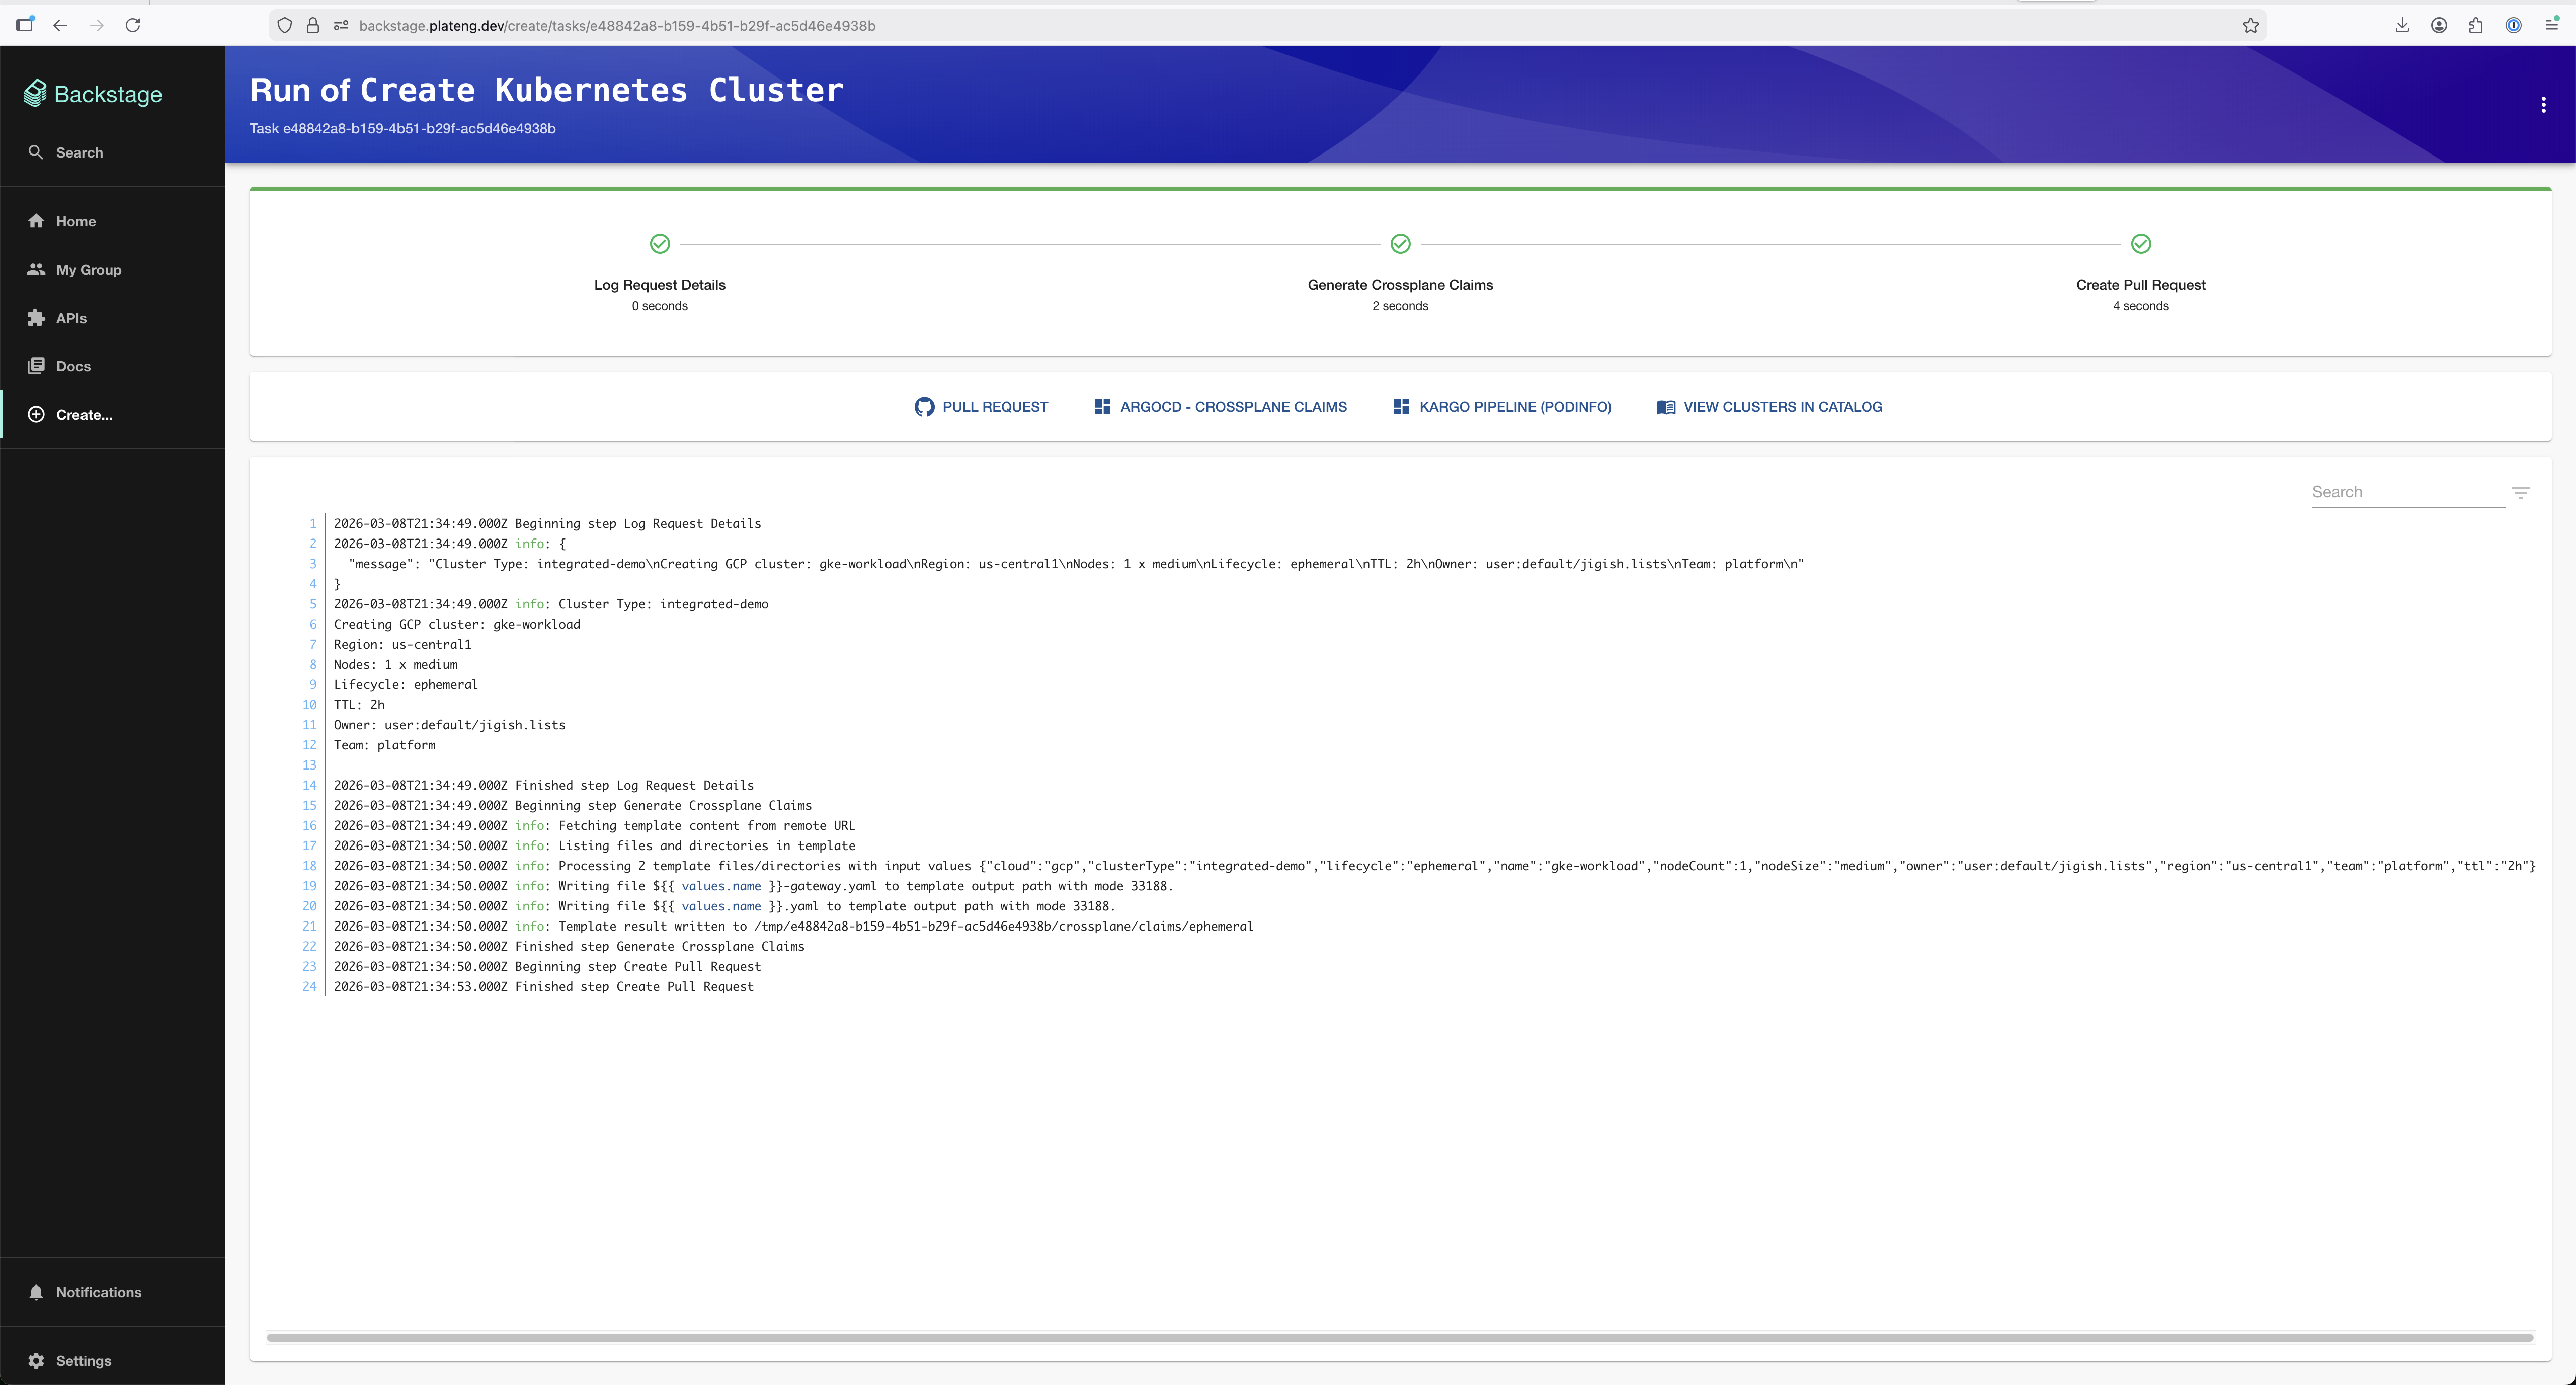Image resolution: width=2576 pixels, height=1385 pixels.
Task: Click the horizontal scrollbar below the logs
Action: [1400, 1337]
